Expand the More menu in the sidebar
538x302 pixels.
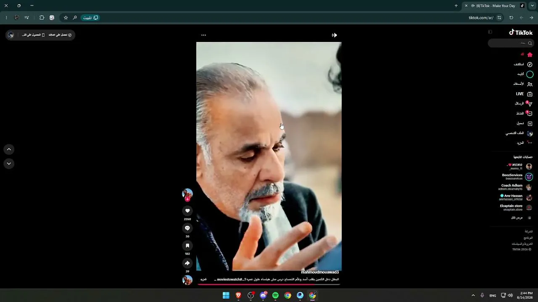click(x=525, y=143)
